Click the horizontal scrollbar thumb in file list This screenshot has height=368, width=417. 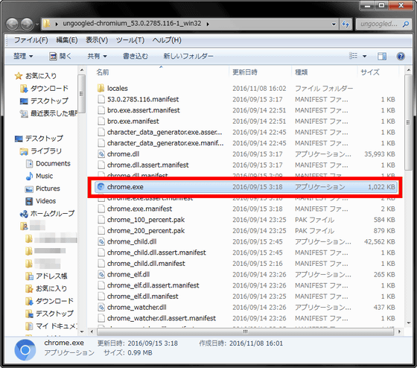pos(245,331)
